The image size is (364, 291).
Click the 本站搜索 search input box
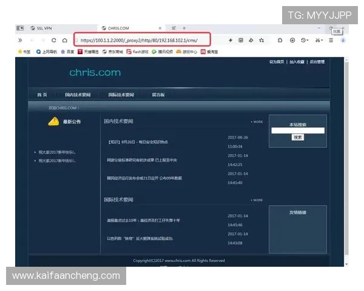tap(298, 131)
